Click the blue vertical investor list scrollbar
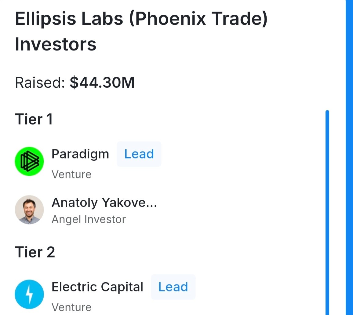The height and width of the screenshot is (315, 353). pyautogui.click(x=327, y=212)
